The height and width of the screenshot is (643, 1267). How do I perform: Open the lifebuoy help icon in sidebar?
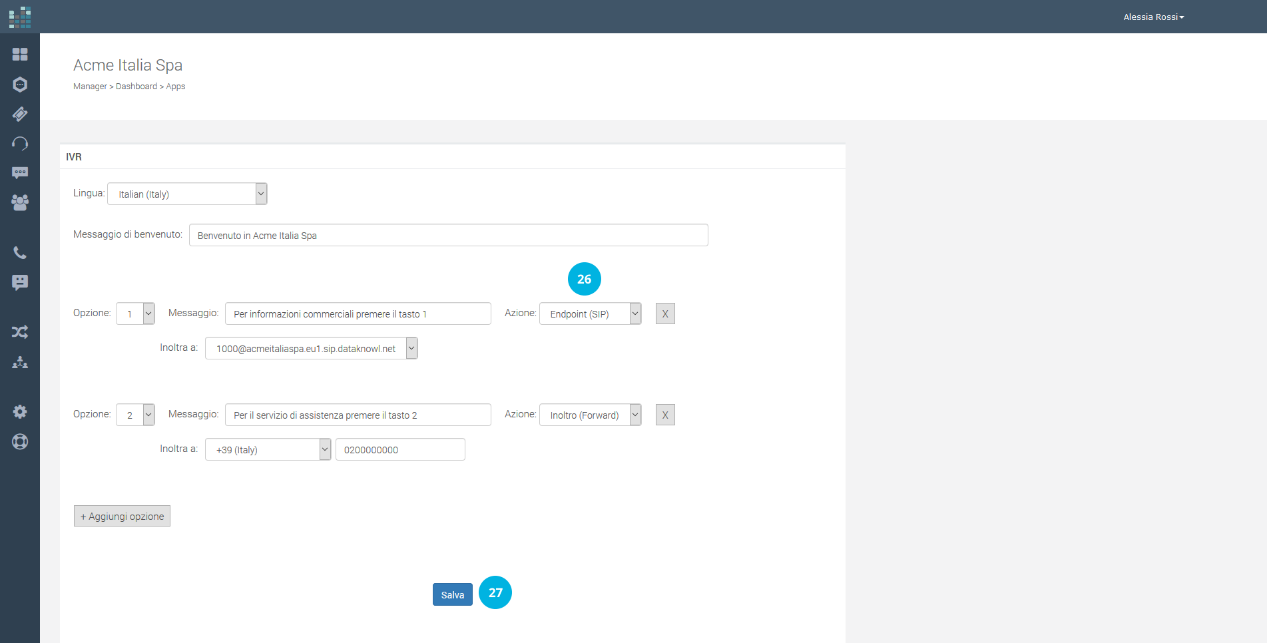tap(20, 441)
